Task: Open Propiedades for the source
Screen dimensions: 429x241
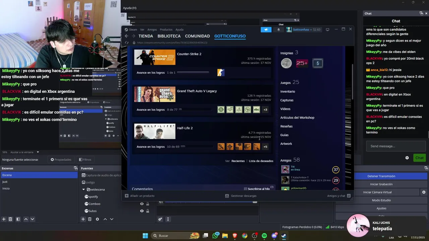Action: pyautogui.click(x=61, y=160)
